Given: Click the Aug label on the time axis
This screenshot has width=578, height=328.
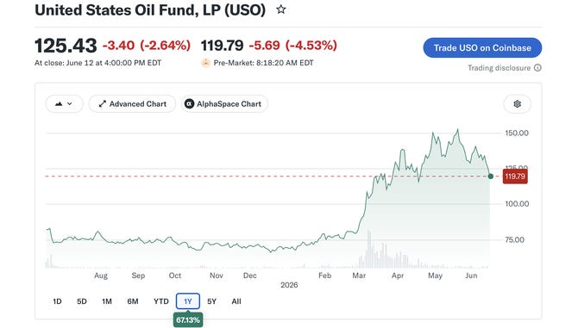Looking at the screenshot, I should 101,275.
